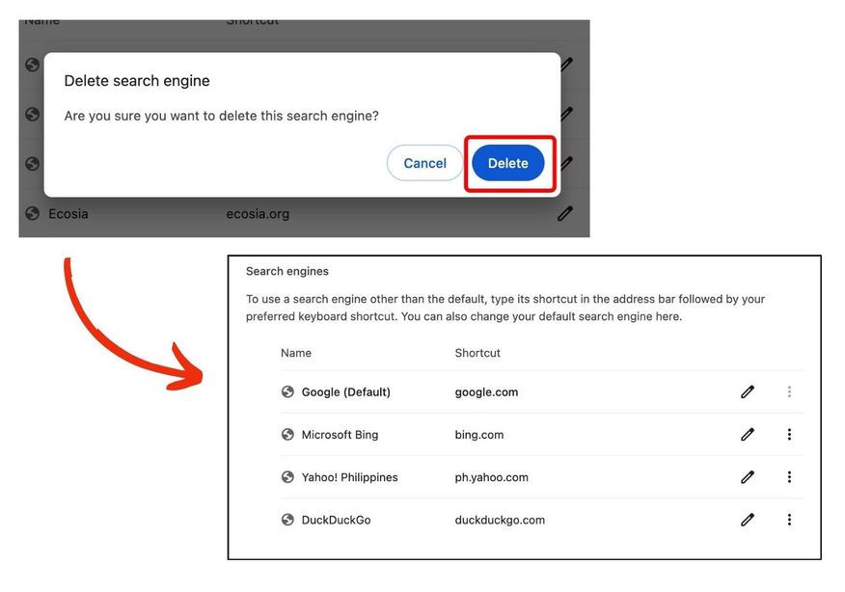Select the Google (Default) name text
Image resolution: width=845 pixels, height=592 pixels.
coord(346,392)
